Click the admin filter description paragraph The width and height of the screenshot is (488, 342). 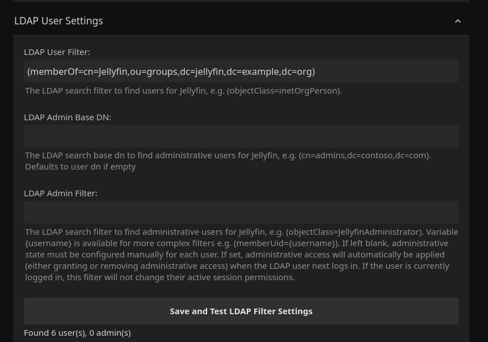[241, 254]
